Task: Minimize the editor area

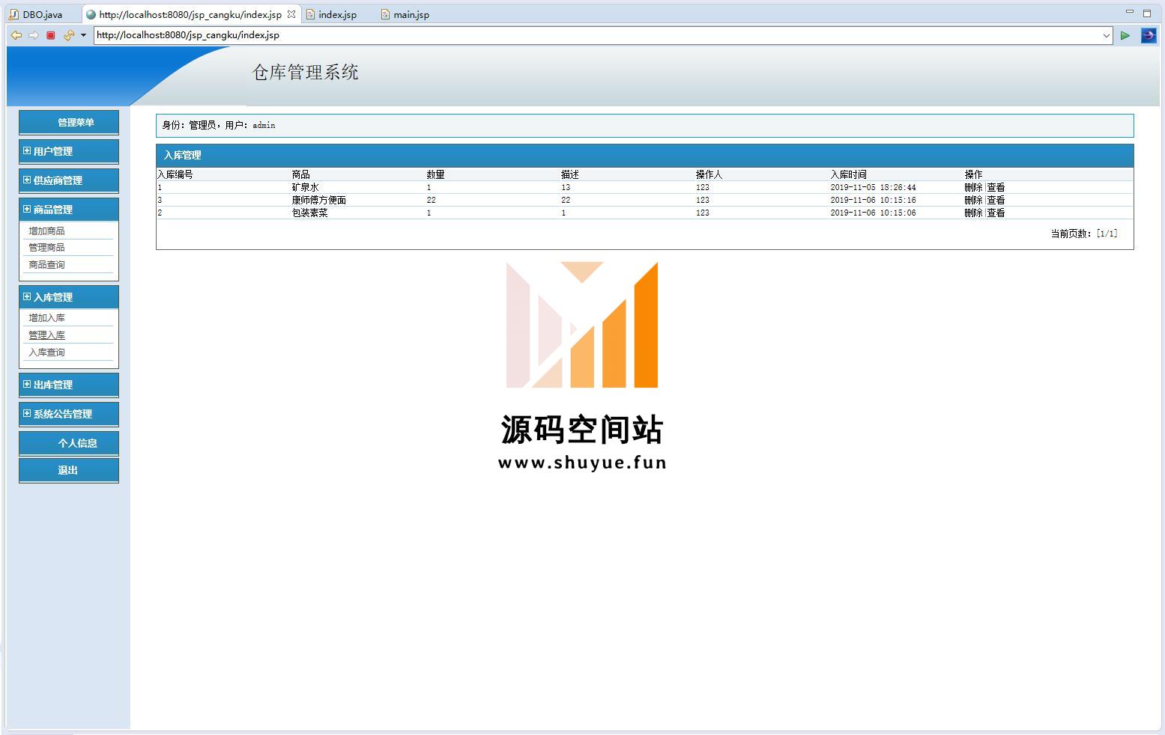Action: pos(1130,12)
